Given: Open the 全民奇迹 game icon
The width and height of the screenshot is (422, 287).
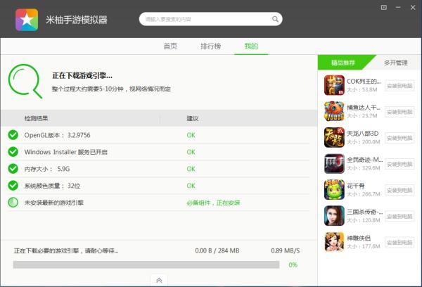Looking at the screenshot, I should coord(334,163).
